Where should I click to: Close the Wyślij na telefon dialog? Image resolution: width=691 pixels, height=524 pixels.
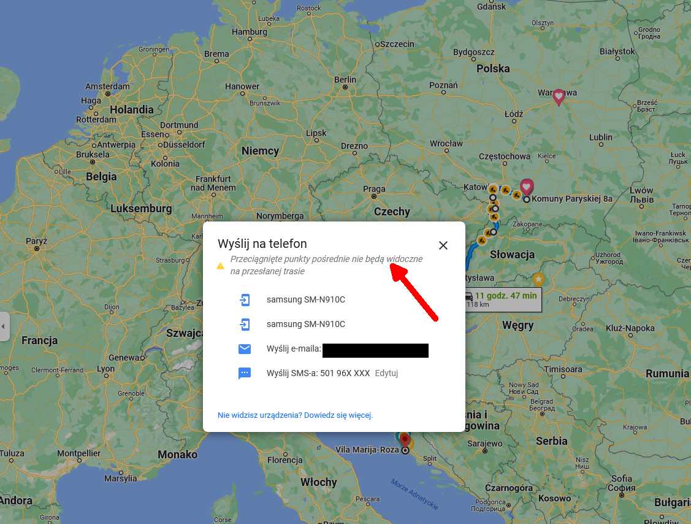(443, 245)
